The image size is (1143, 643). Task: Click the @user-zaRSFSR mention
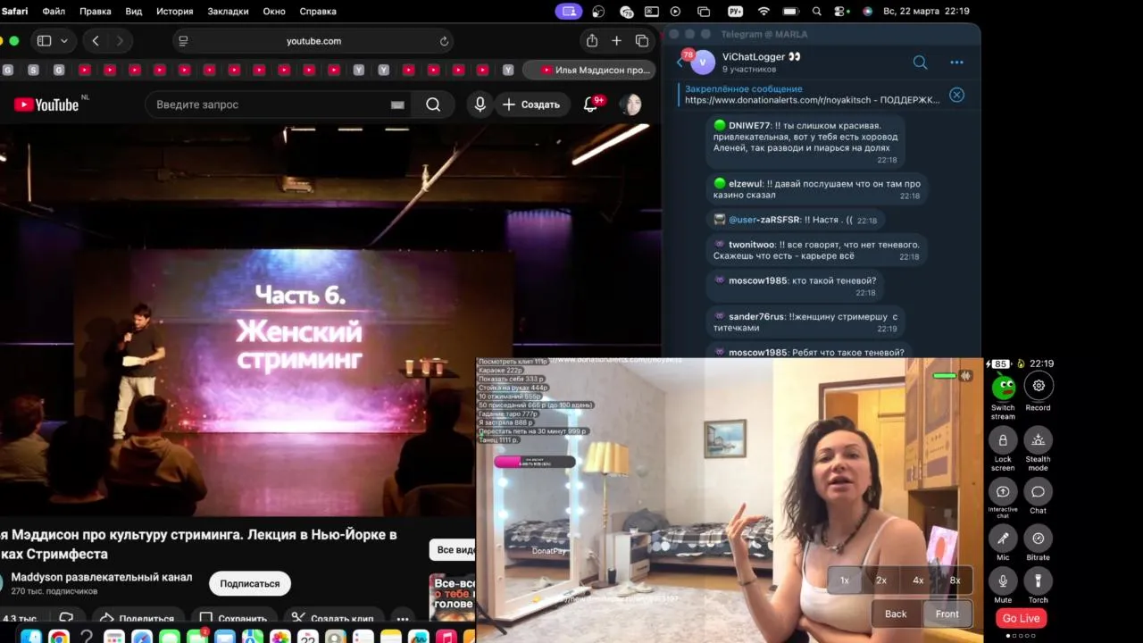(764, 220)
